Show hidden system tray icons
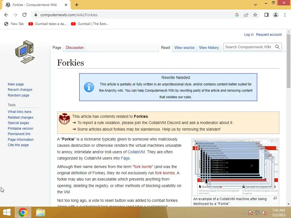The image size is (291, 218). tap(244, 213)
